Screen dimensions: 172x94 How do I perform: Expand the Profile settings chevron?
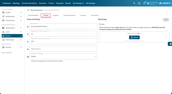point(21,13)
